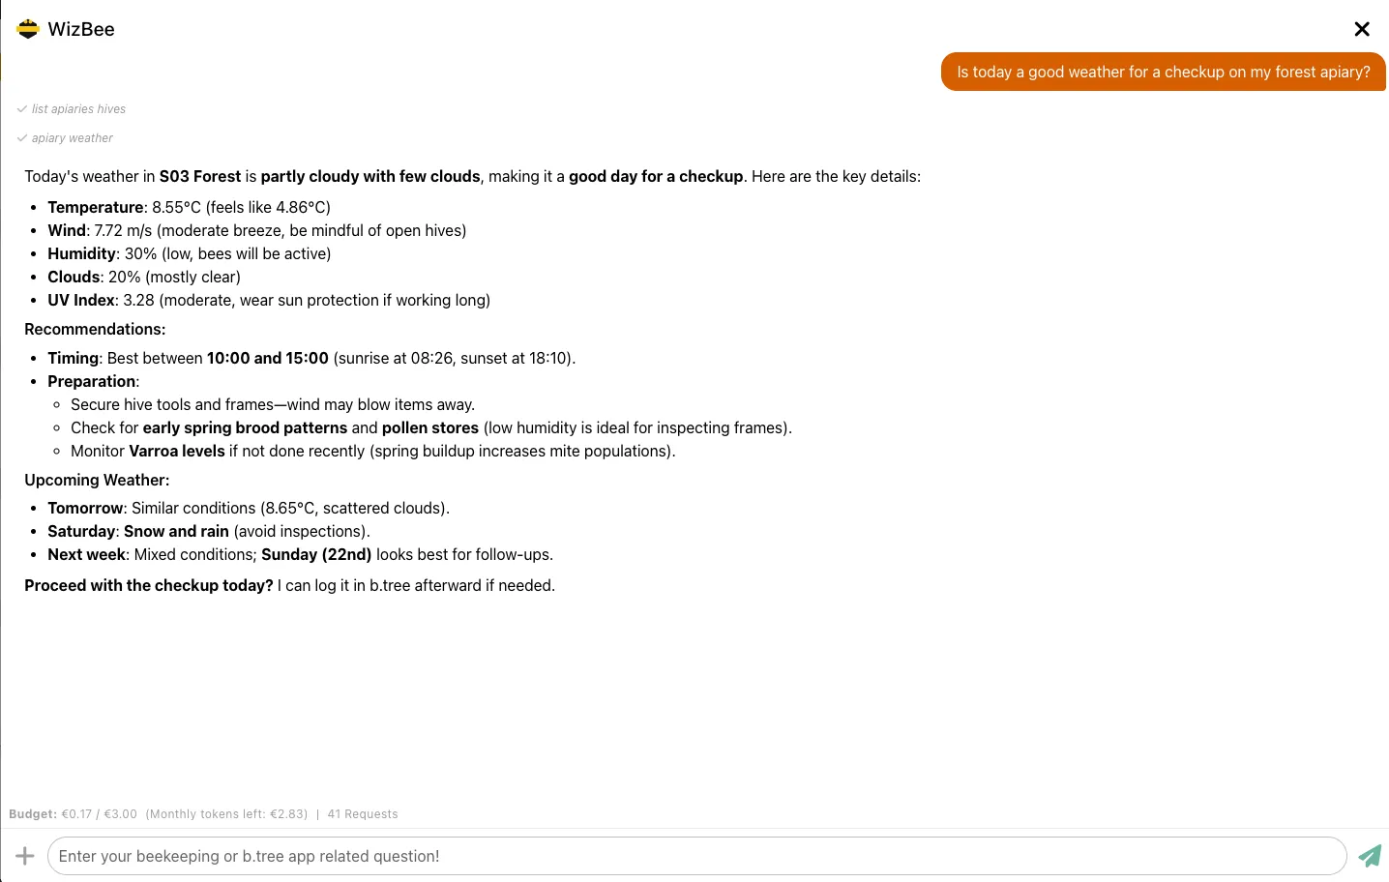Click the send icon to submit a question
Viewport: 1389px width, 882px height.
point(1370,856)
